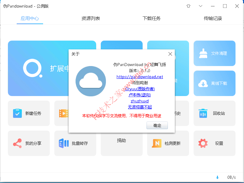Click 特别鸣谢 heading text
Screen dimensions: 244x183
pyautogui.click(x=140, y=83)
